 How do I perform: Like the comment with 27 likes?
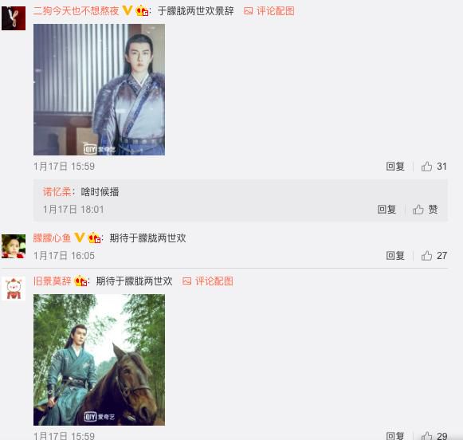click(x=434, y=256)
